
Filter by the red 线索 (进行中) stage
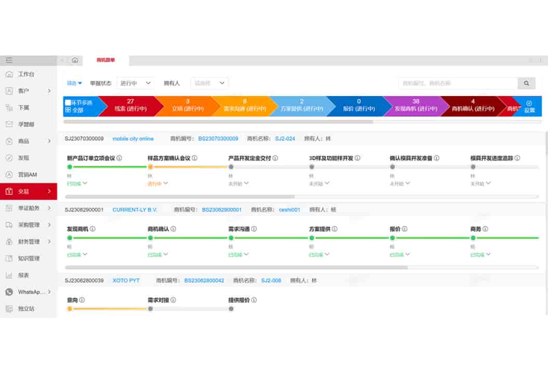pyautogui.click(x=130, y=106)
